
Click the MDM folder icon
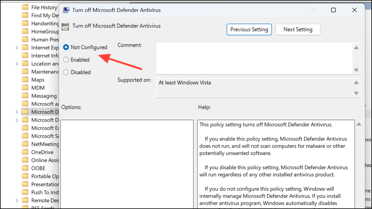tap(26, 88)
